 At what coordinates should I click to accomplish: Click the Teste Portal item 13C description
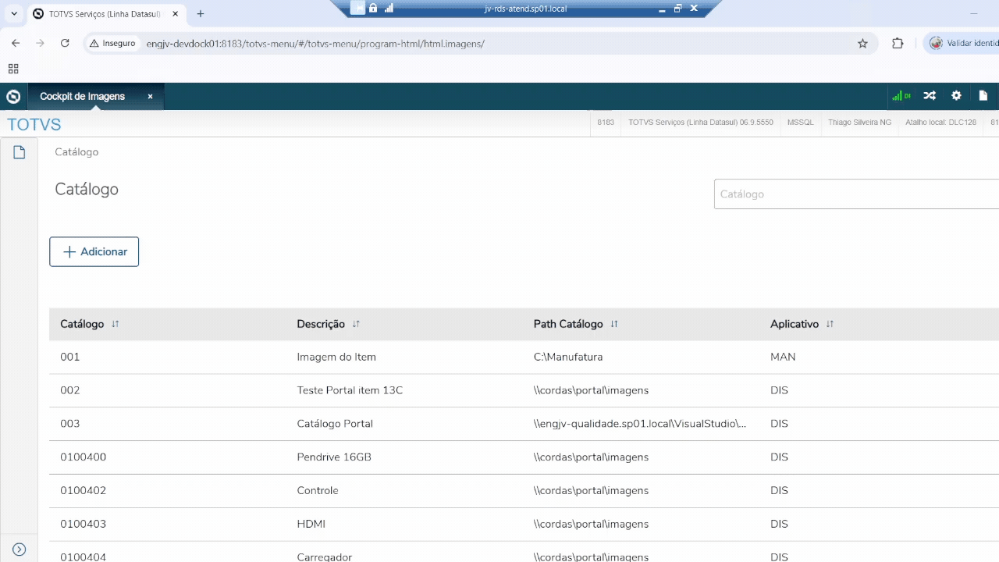pyautogui.click(x=350, y=390)
